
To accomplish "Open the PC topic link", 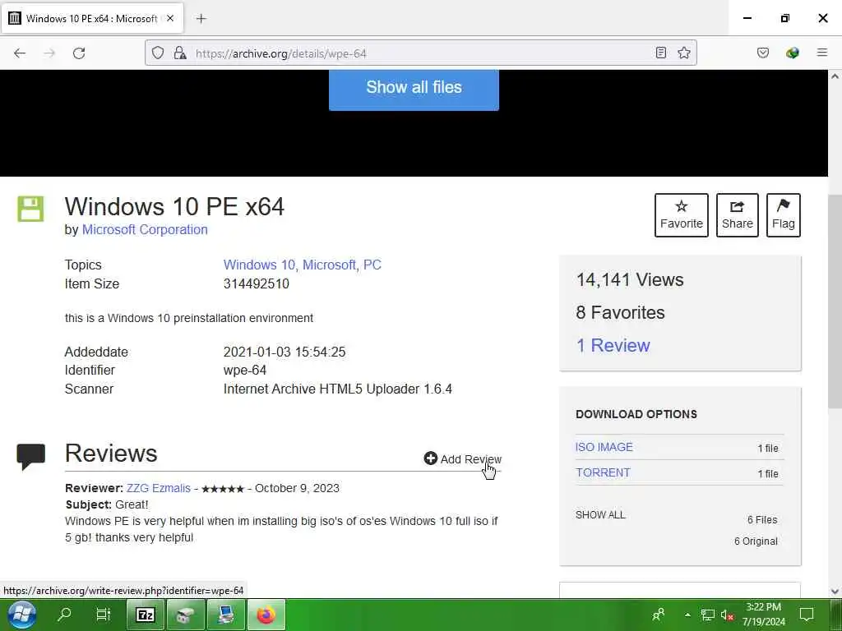I will (x=372, y=265).
